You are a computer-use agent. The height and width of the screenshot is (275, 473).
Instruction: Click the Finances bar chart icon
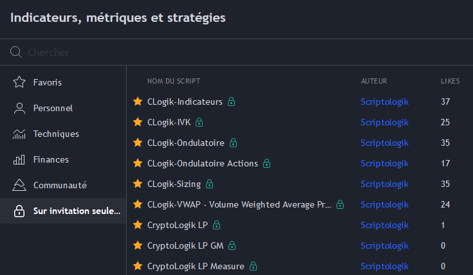click(19, 159)
